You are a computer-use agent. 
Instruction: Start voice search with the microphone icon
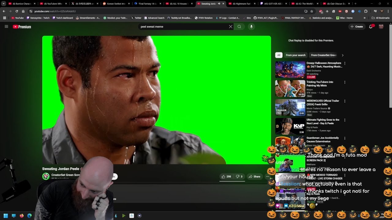coord(251,27)
